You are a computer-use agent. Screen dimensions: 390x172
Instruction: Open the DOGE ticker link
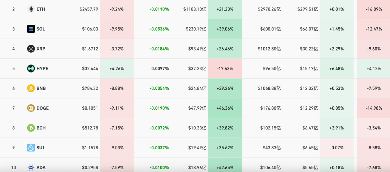(x=43, y=108)
